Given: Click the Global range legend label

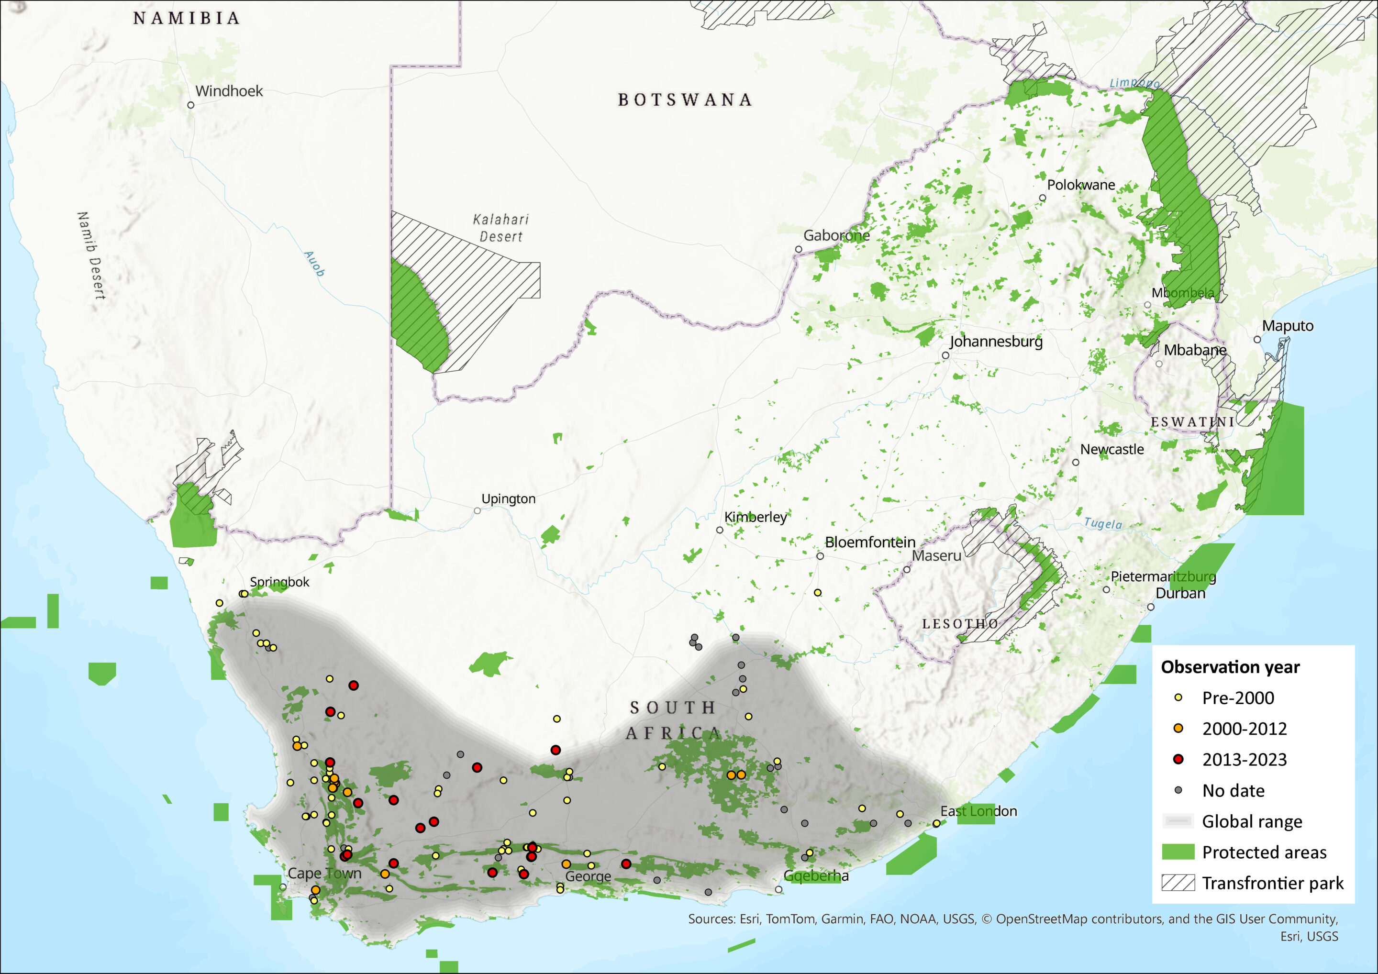Looking at the screenshot, I should pyautogui.click(x=1252, y=821).
